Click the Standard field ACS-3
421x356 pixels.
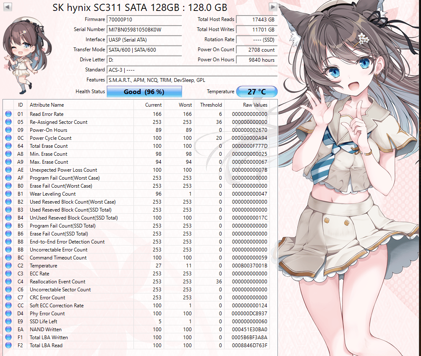pos(192,70)
